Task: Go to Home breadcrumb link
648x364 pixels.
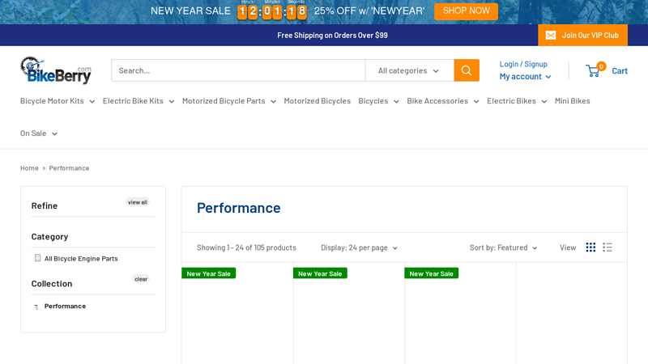Action: click(29, 168)
